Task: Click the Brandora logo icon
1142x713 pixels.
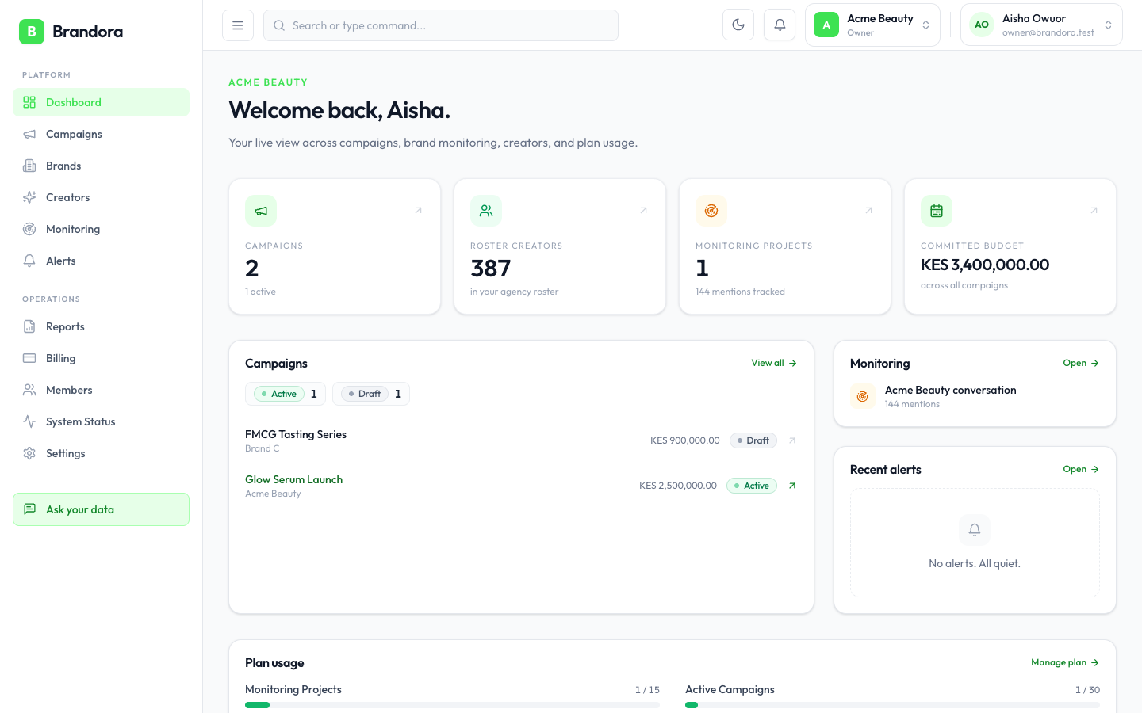Action: click(32, 32)
